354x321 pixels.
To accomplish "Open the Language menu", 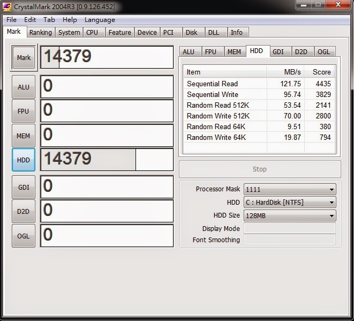I will 100,20.
